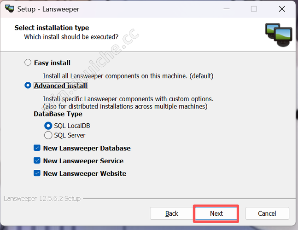Disable the New Lansweeper Website component
The width and height of the screenshot is (298, 230).
coord(37,173)
